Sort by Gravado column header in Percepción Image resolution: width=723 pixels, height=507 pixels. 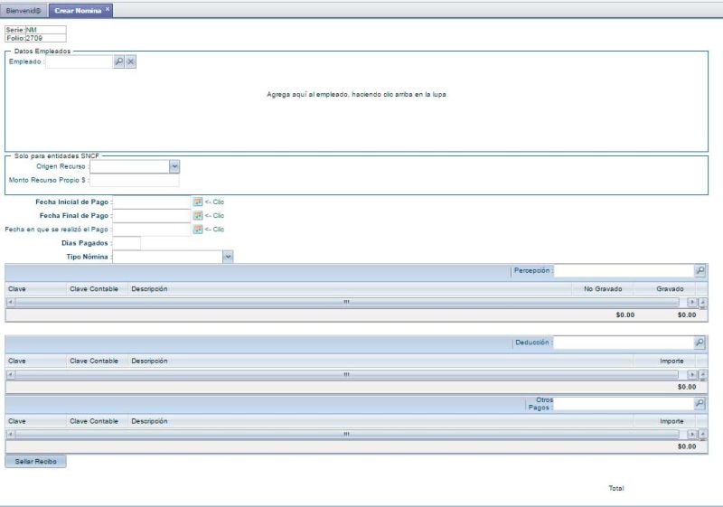pyautogui.click(x=671, y=288)
